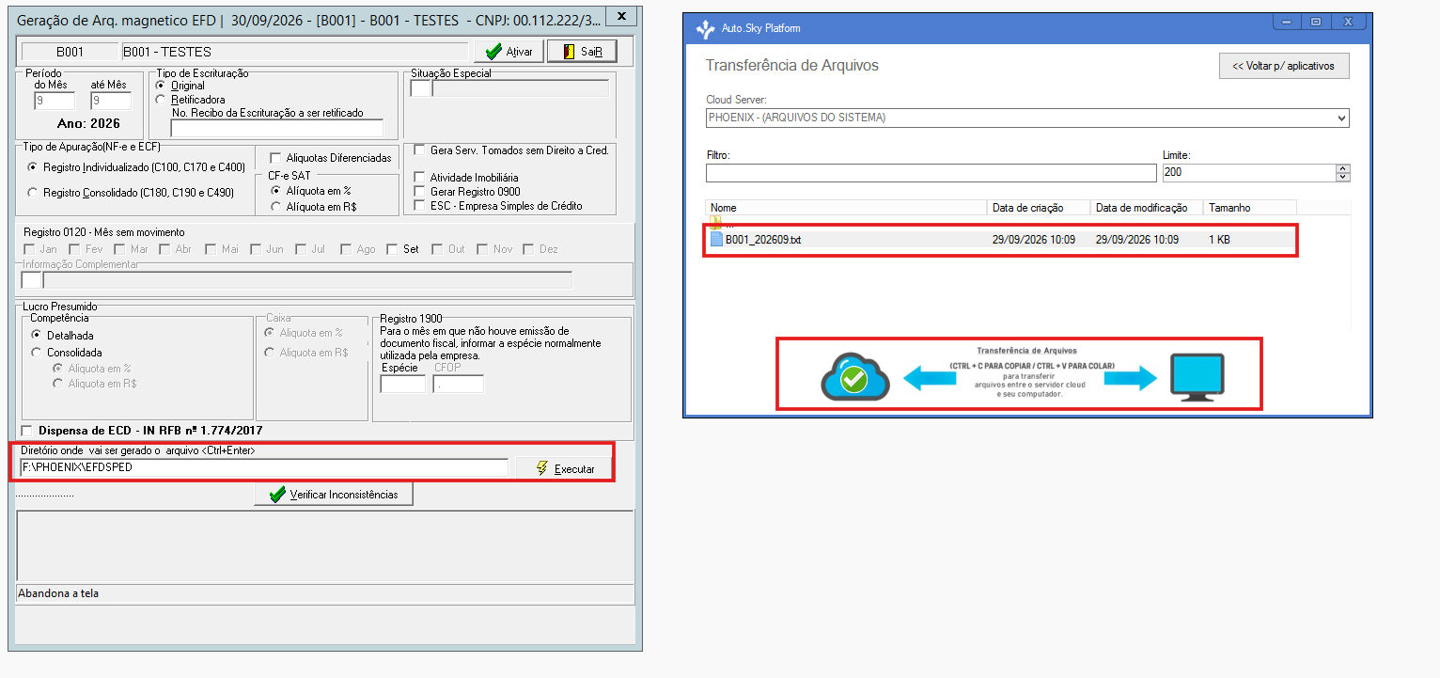
Task: Click the CFOP field in Registro 1900
Action: [x=458, y=384]
